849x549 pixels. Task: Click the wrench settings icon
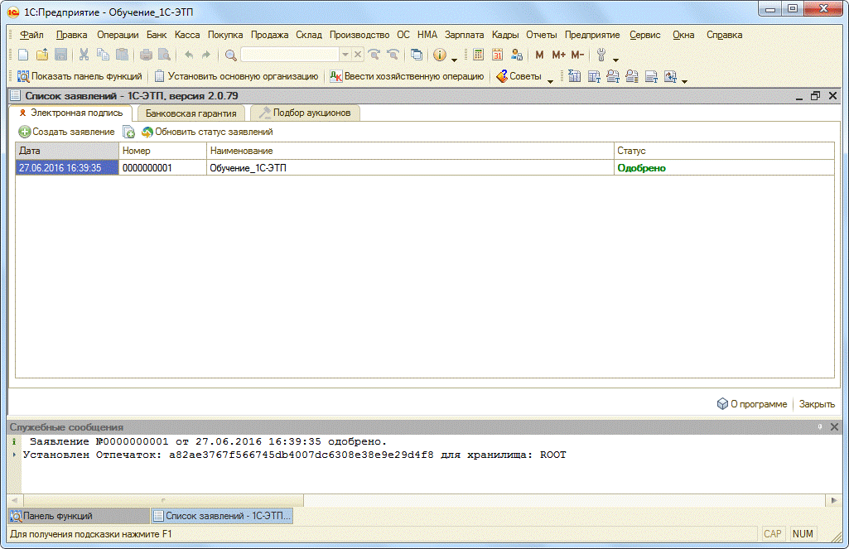[601, 55]
